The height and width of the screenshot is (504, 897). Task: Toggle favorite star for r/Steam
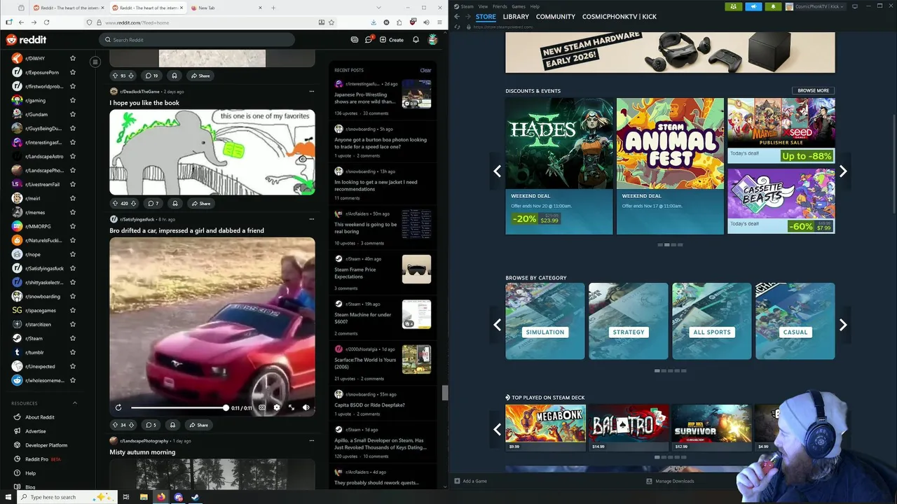pyautogui.click(x=73, y=338)
